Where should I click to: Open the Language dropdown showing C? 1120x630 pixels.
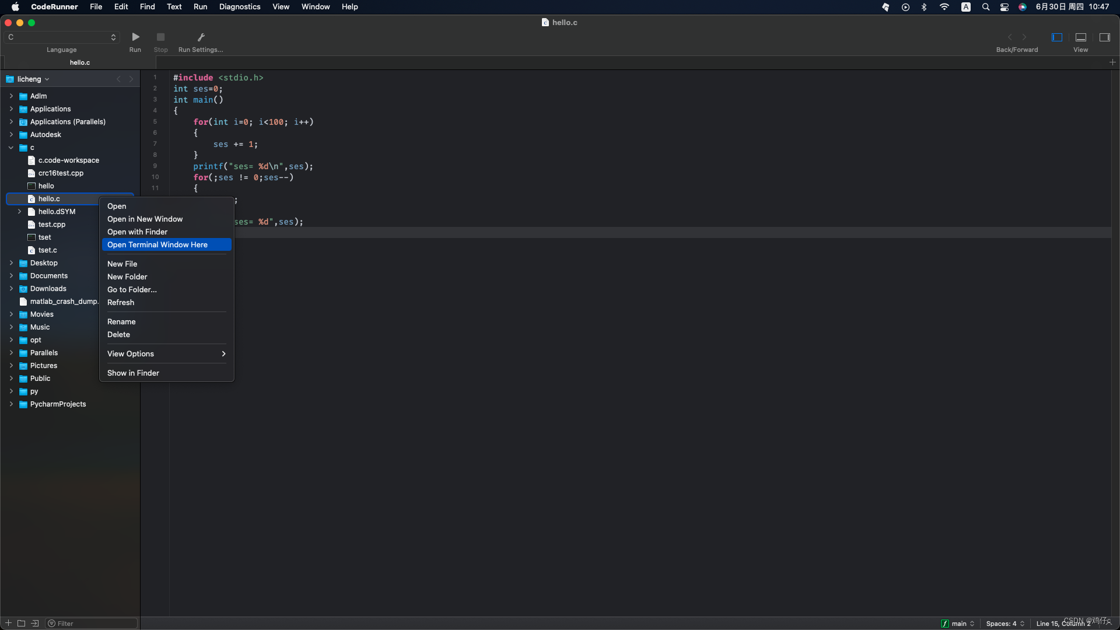[x=62, y=37]
